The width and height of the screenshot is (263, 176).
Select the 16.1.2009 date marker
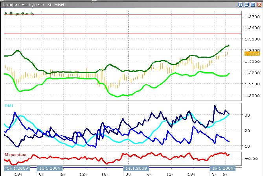point(136,168)
